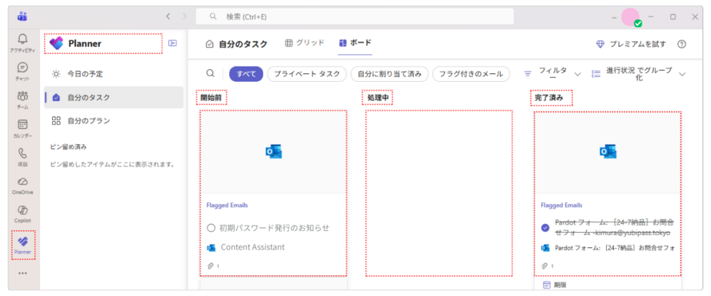Select the フラグ付きのメール filter
This screenshot has width=711, height=296.
tap(471, 74)
